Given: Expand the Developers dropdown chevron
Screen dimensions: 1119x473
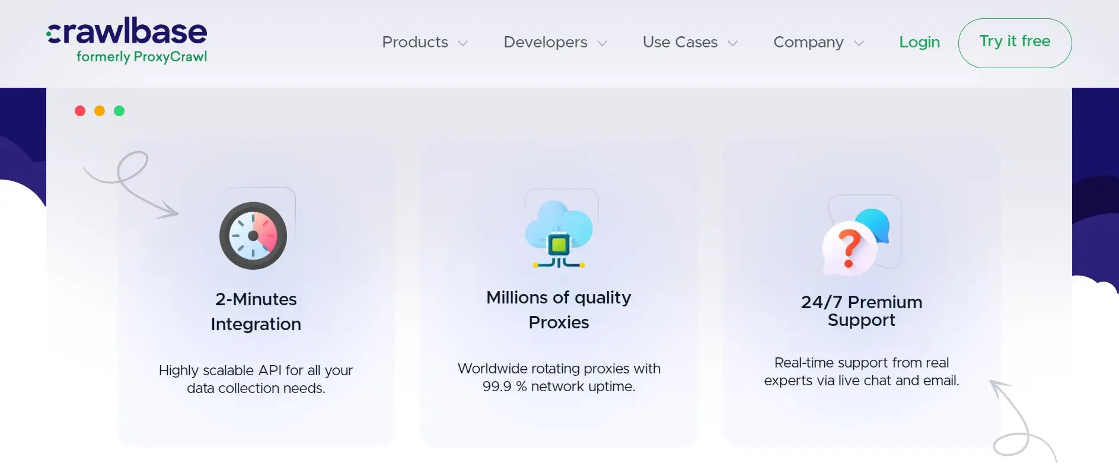Looking at the screenshot, I should 602,43.
